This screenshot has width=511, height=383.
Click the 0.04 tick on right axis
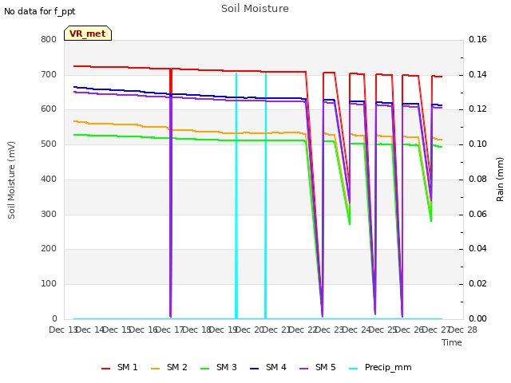pyautogui.click(x=477, y=249)
